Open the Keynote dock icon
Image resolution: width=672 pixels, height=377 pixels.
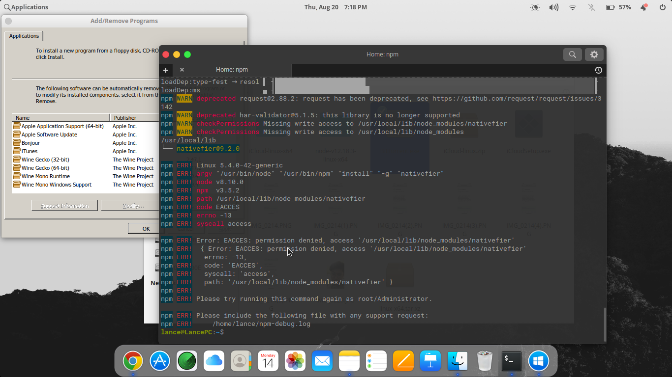click(x=430, y=361)
